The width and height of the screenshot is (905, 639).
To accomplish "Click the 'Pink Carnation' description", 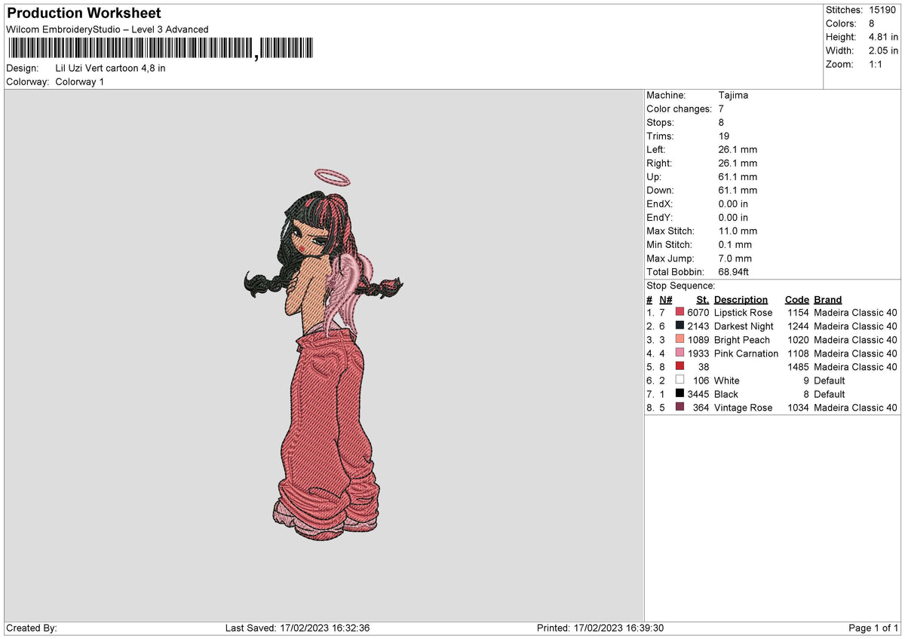I will tap(746, 353).
